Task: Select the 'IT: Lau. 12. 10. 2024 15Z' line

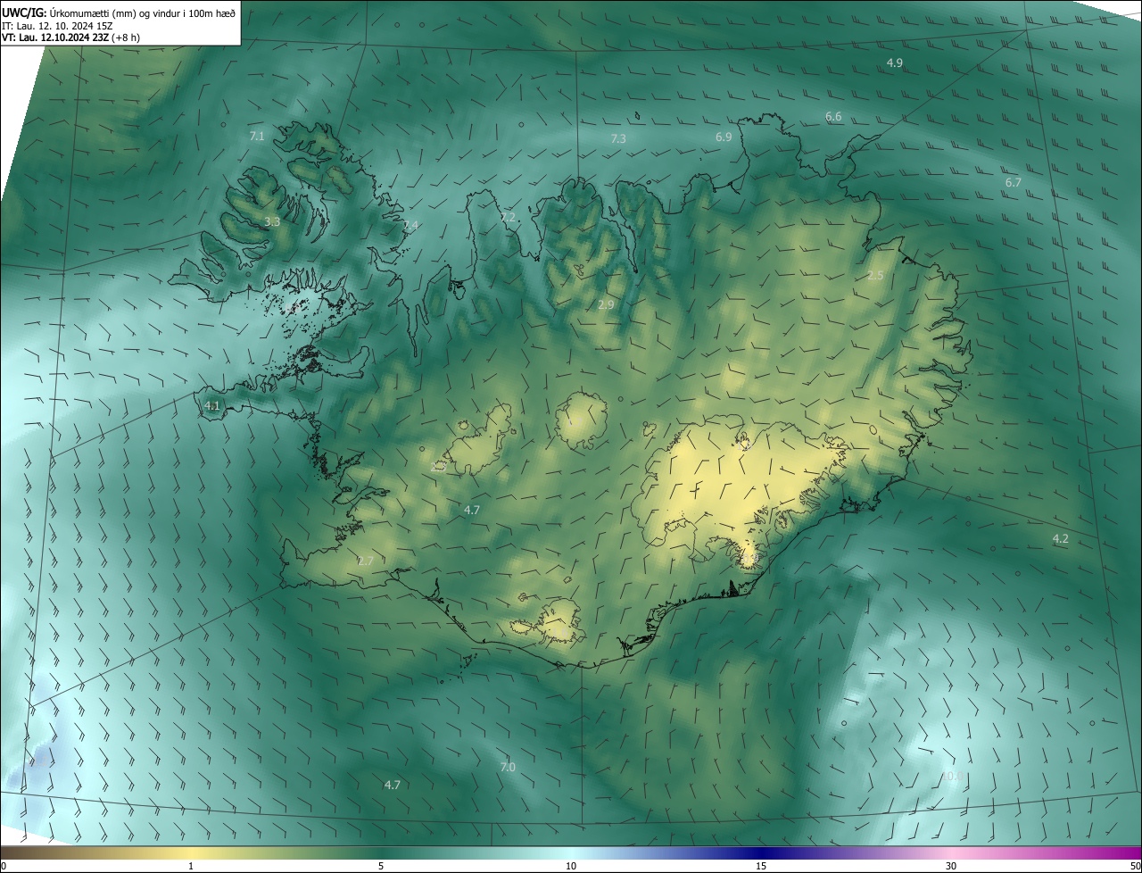Action: click(57, 26)
